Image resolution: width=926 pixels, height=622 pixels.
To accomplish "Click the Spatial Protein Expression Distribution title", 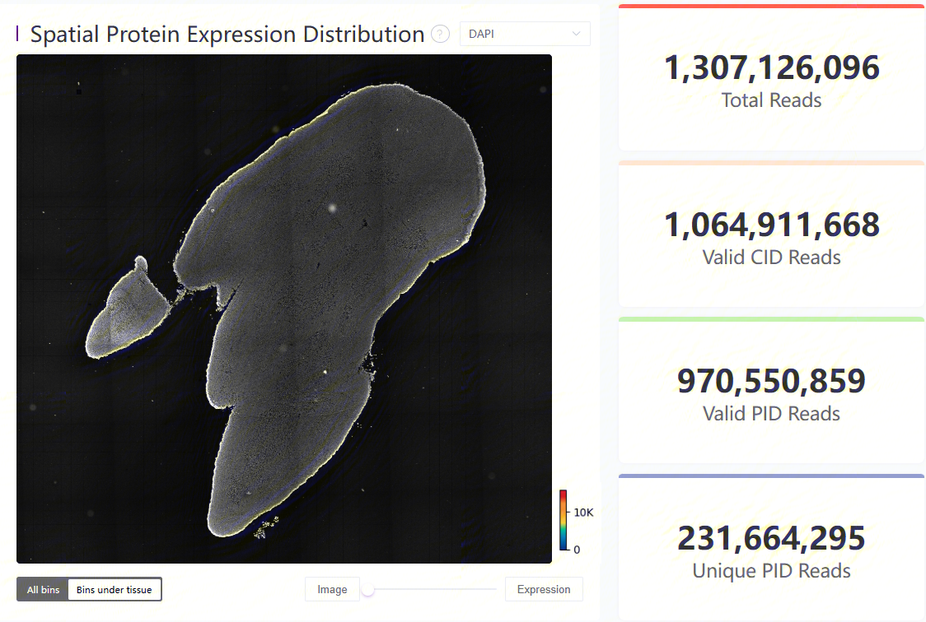I will point(227,35).
